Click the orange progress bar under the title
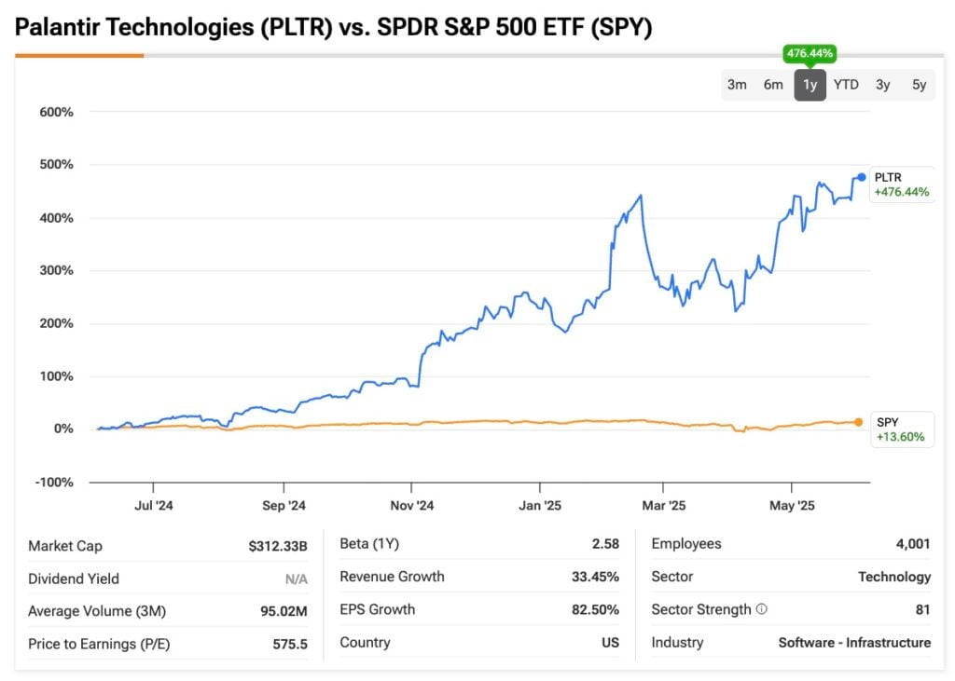This screenshot has width=955, height=681. tap(78, 57)
